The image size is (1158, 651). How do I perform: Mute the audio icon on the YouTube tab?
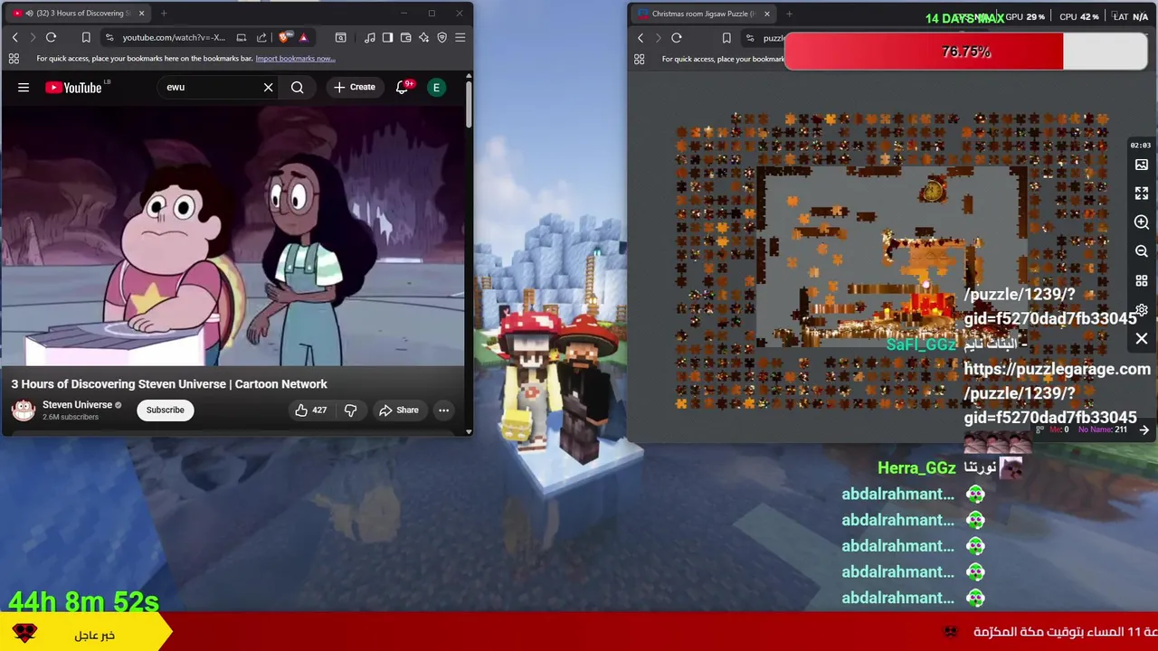(x=29, y=14)
